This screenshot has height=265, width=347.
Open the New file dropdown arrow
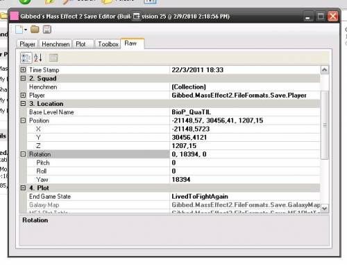click(x=26, y=30)
